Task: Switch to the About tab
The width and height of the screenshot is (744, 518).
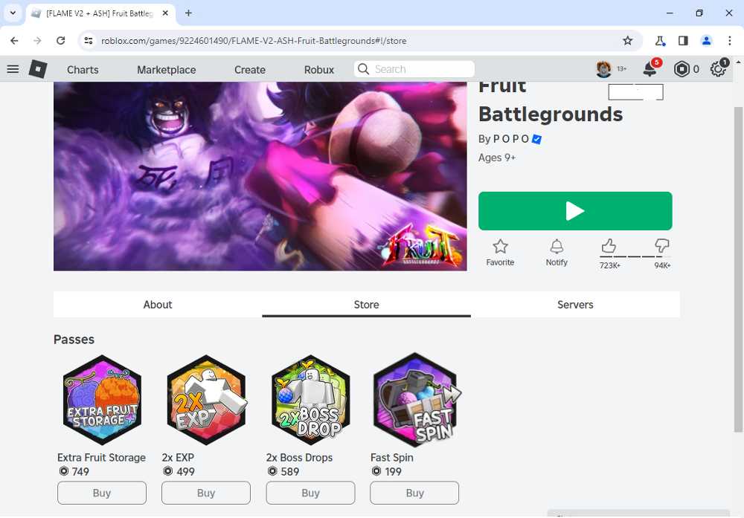Action: click(x=158, y=304)
